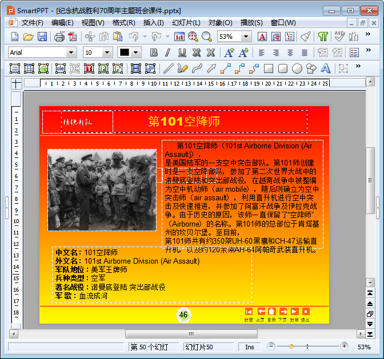Open the 插入(I) menu
Screen dimensions: 384x359
153,23
